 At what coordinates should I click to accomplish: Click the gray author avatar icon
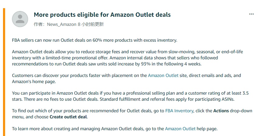click(20, 19)
